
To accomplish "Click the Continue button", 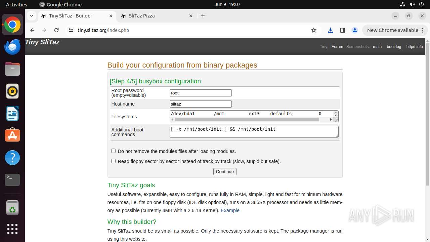I will [225, 171].
